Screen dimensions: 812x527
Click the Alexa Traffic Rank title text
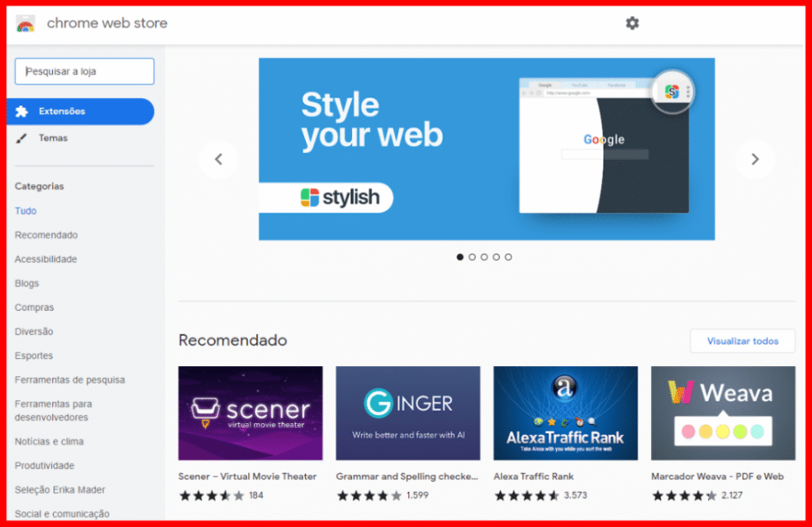(x=534, y=476)
